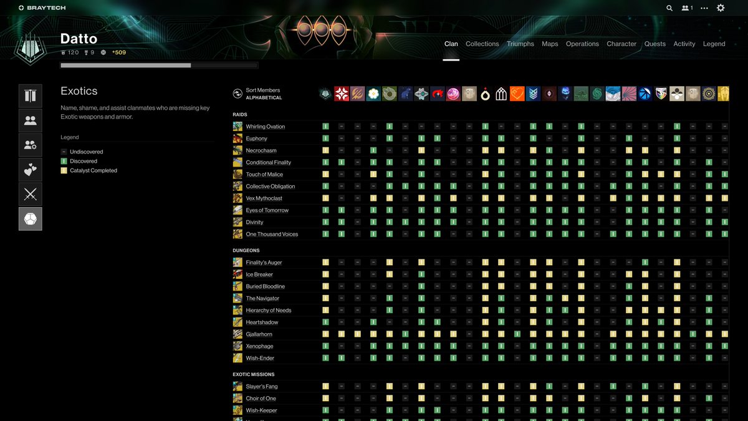Open the Choir of One link
Screen dimensions: 748x421
click(261, 399)
